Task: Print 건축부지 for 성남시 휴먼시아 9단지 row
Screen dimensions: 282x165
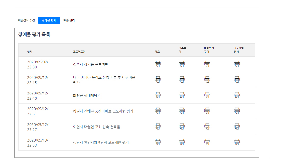Action: coord(182,142)
